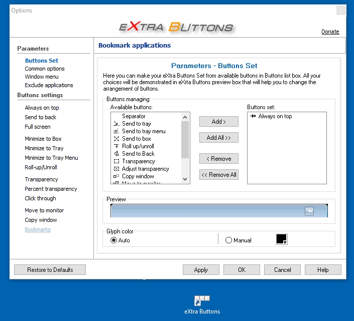Open Help from the dialog
354x321 pixels.
point(323,270)
